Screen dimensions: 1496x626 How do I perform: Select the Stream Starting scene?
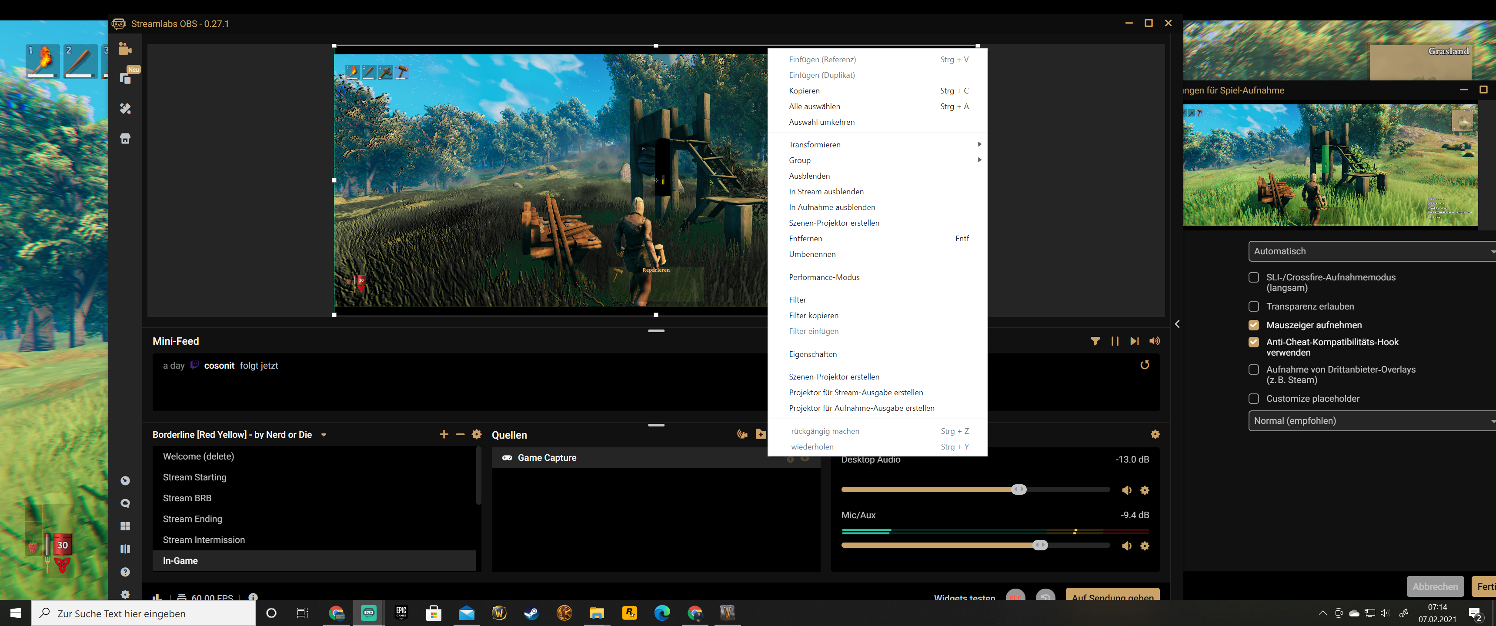click(x=194, y=477)
